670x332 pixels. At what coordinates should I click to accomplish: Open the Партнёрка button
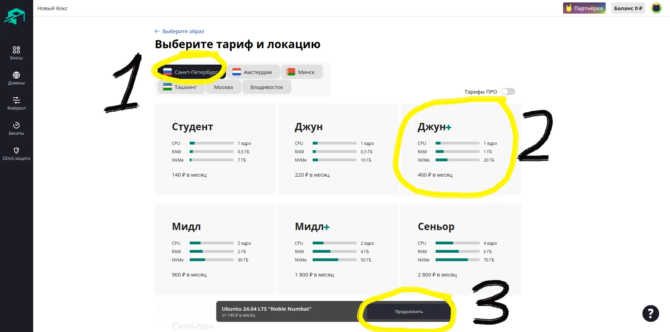click(x=584, y=8)
